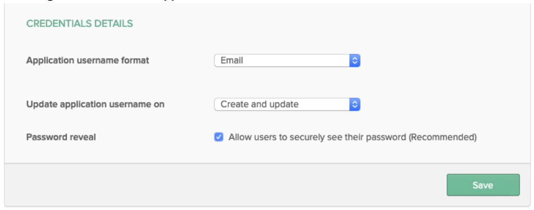Click the empty area between the two dropdowns
Viewport: 534px width, 210px height.
pos(286,83)
